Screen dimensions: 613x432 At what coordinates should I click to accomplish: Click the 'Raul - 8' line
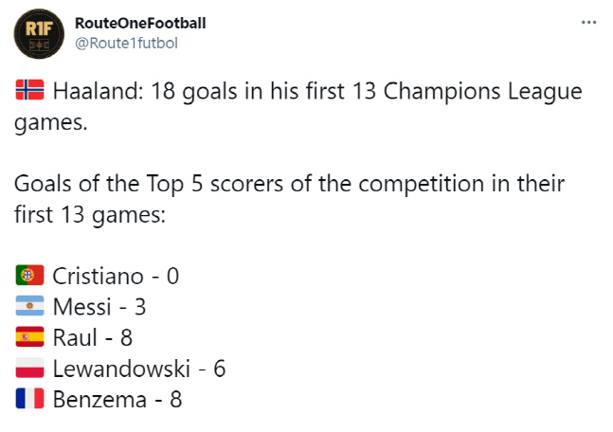92,337
